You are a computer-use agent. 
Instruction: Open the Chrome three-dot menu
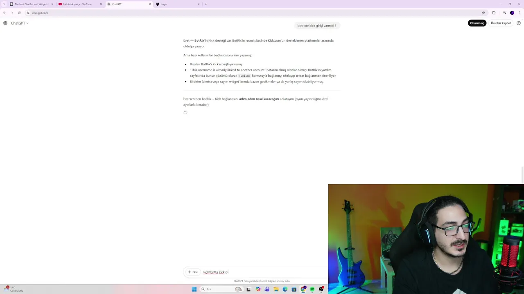click(519, 13)
